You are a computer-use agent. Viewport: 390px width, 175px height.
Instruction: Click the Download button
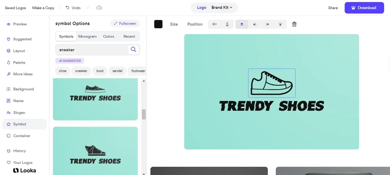click(364, 8)
